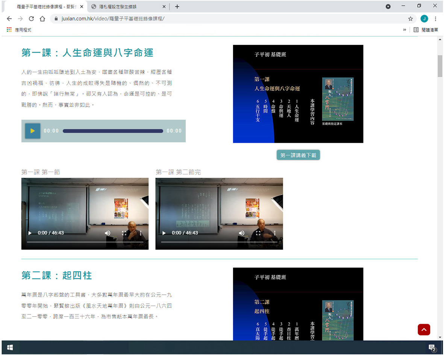Open the 閱讀清單 reading list

point(426,30)
